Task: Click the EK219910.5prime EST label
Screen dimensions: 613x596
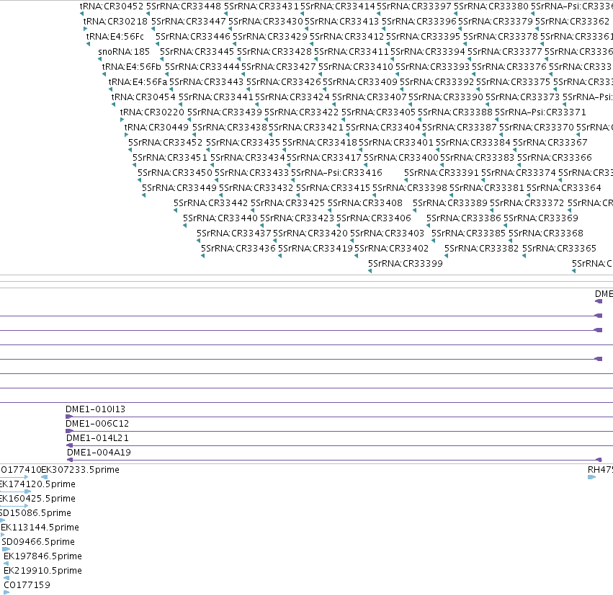Action: click(x=43, y=571)
